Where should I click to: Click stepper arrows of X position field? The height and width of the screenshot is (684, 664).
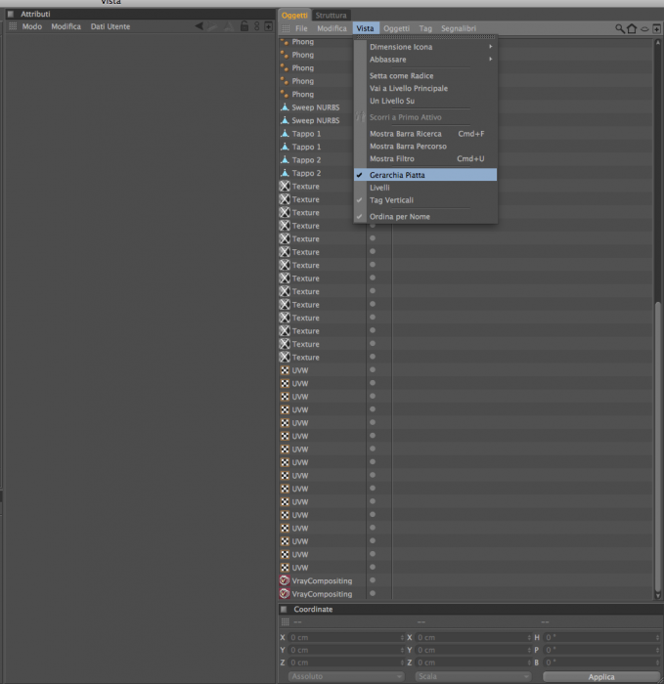(x=402, y=637)
